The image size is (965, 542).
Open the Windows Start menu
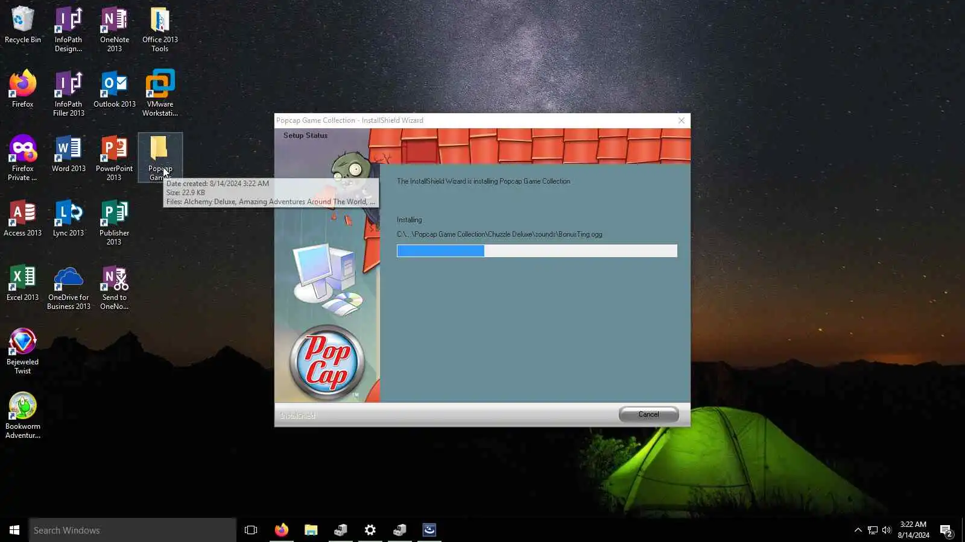pos(14,530)
